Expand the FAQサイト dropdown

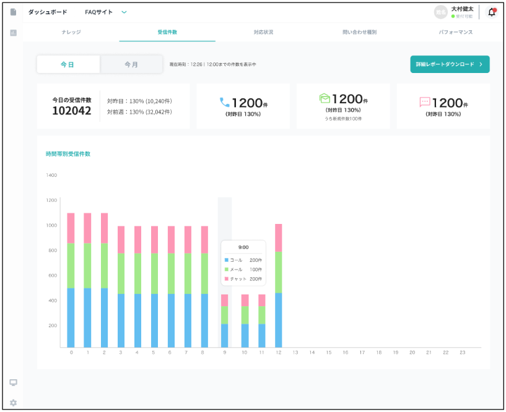pos(124,12)
